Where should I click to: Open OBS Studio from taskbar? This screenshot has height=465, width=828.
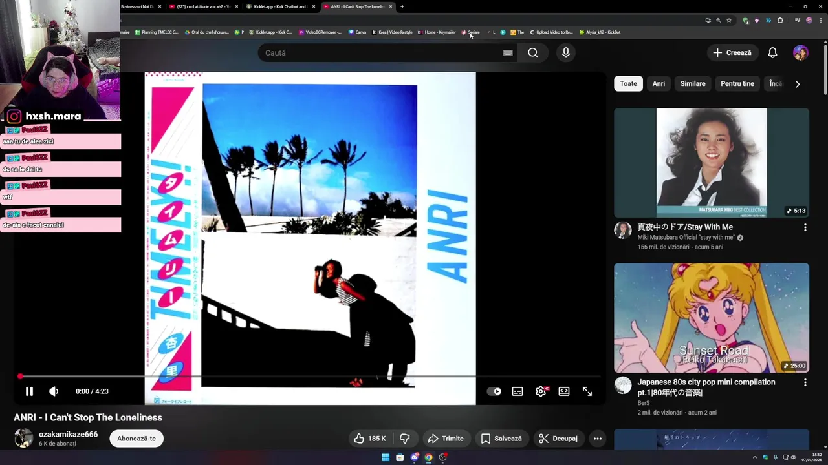[x=443, y=457]
